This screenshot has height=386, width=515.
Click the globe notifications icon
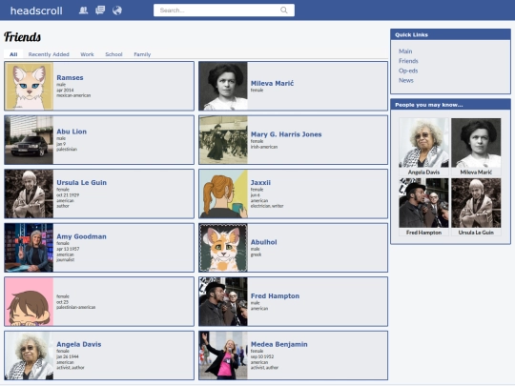(117, 10)
